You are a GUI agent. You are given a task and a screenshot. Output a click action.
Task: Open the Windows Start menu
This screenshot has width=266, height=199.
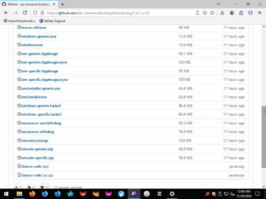pos(6,194)
